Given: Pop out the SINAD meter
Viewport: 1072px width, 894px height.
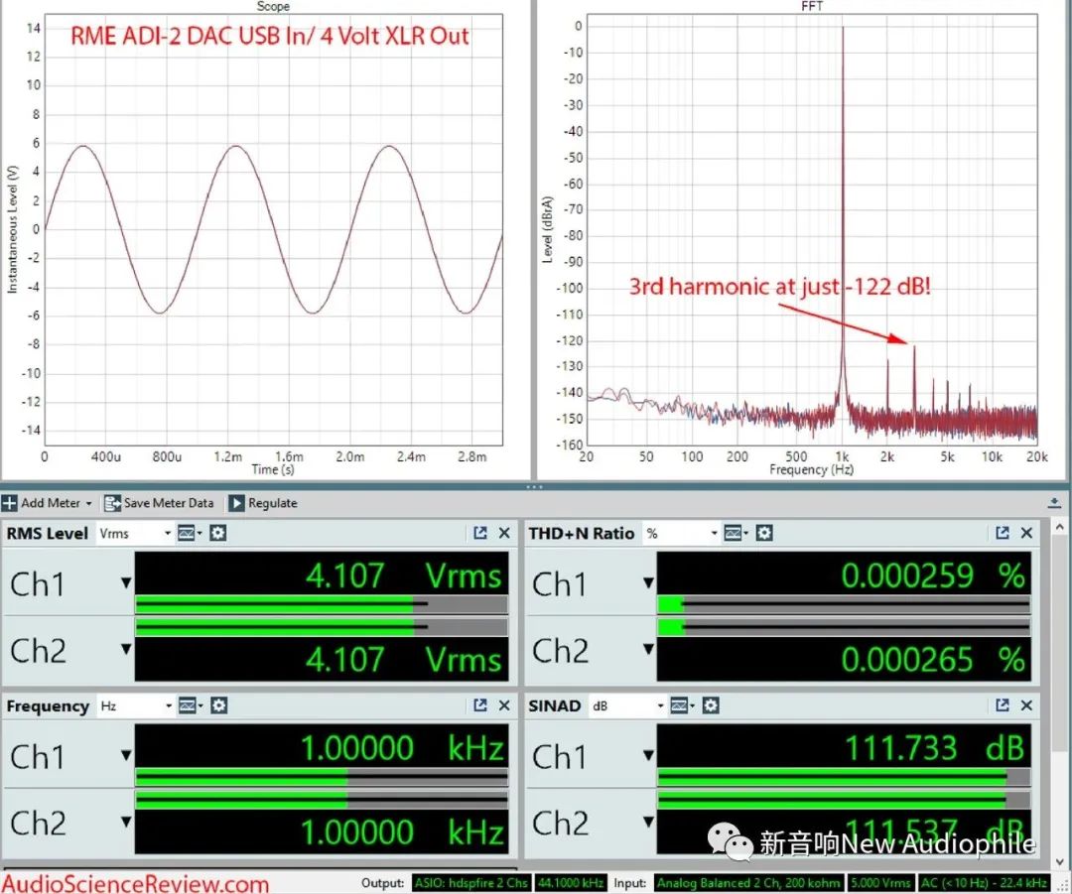Looking at the screenshot, I should point(1003,705).
